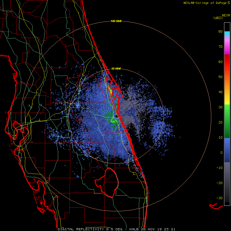Image resolution: width=231 pixels, height=231 pixels.
Task: Click the 100 NMI range ring label
Action: 116,21
